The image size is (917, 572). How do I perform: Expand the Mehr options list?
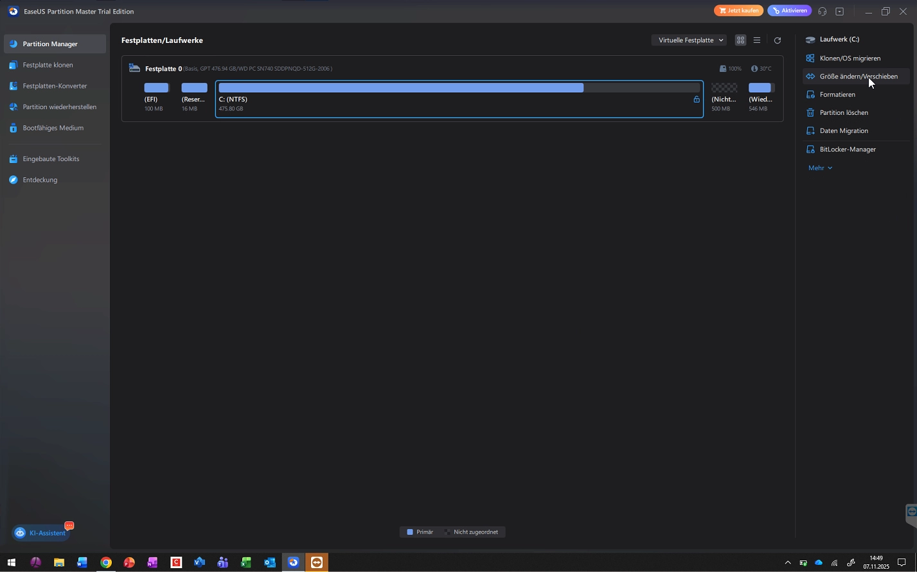(820, 168)
